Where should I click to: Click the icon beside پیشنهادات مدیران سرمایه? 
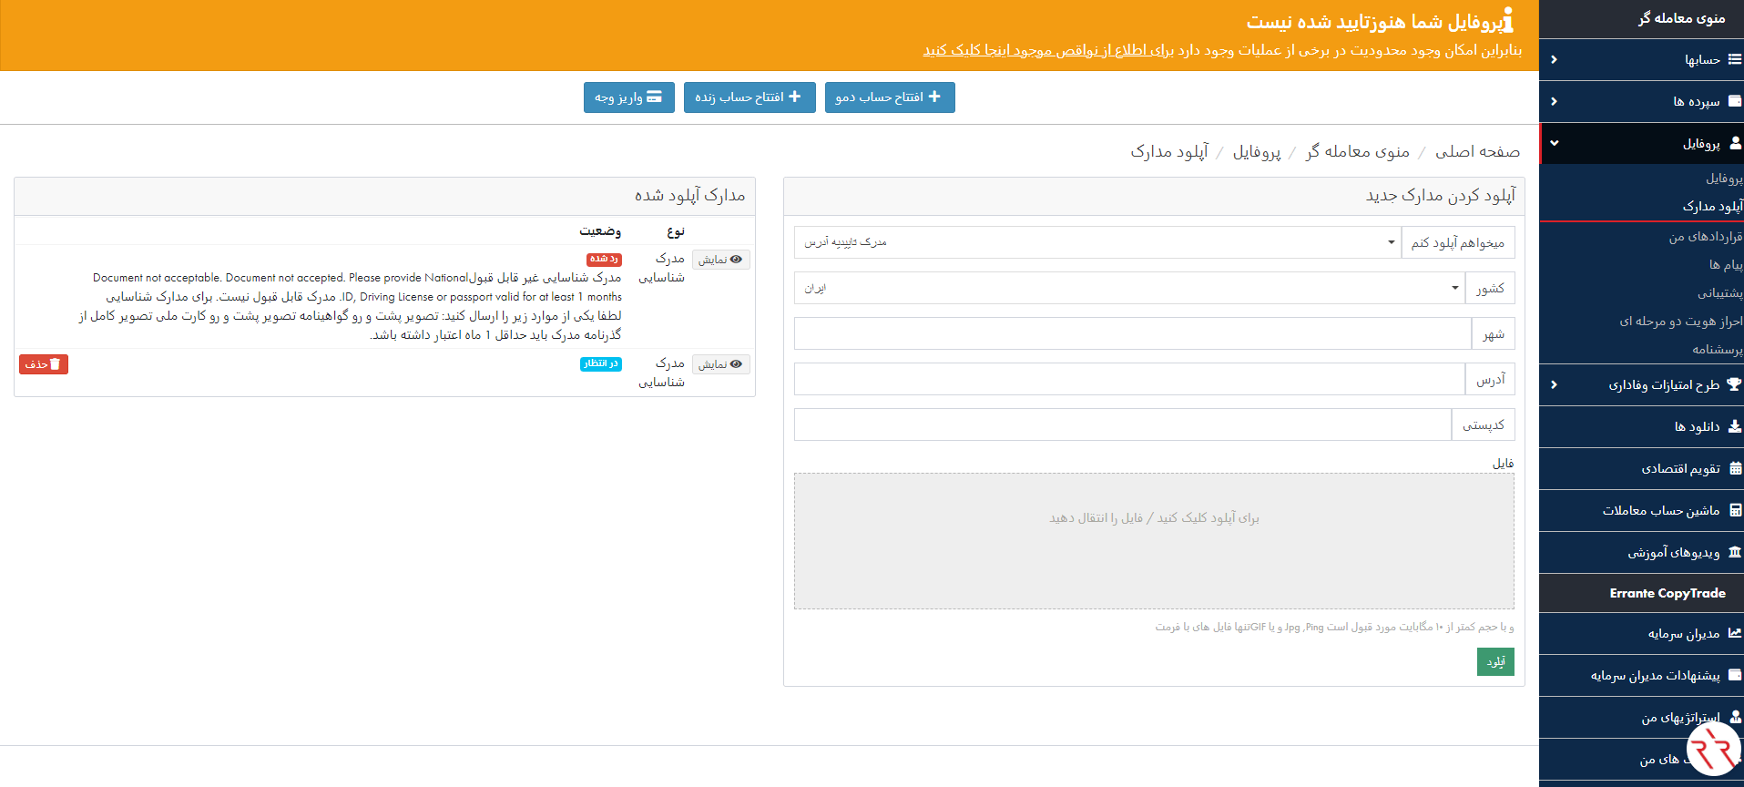point(1734,675)
